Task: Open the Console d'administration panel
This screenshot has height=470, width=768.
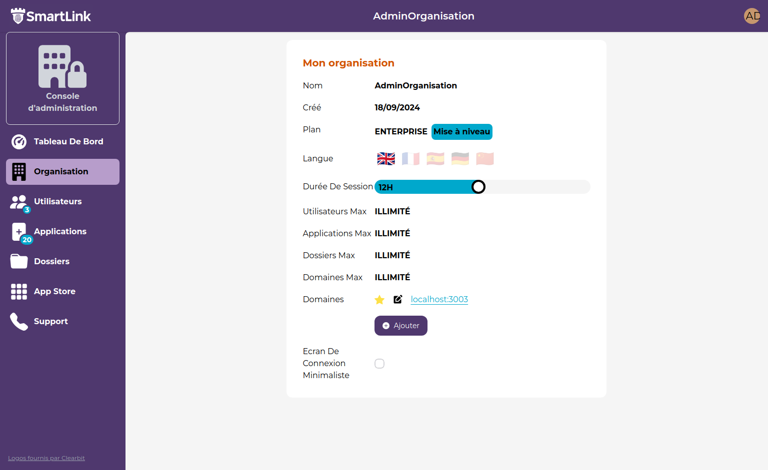Action: tap(62, 78)
